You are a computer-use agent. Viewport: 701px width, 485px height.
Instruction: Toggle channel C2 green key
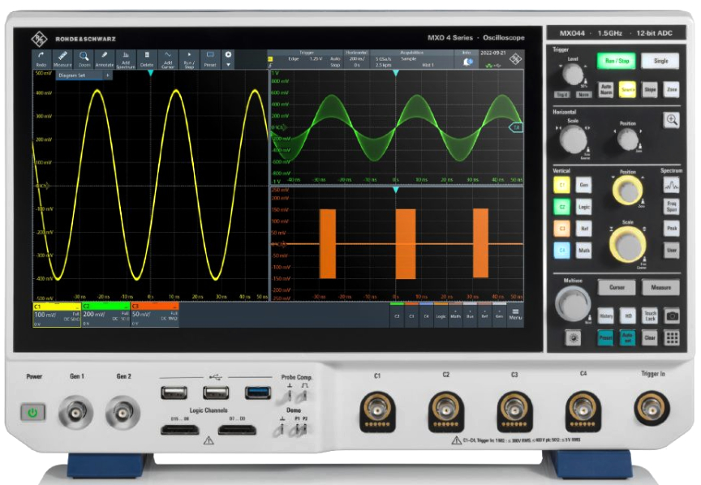click(562, 207)
